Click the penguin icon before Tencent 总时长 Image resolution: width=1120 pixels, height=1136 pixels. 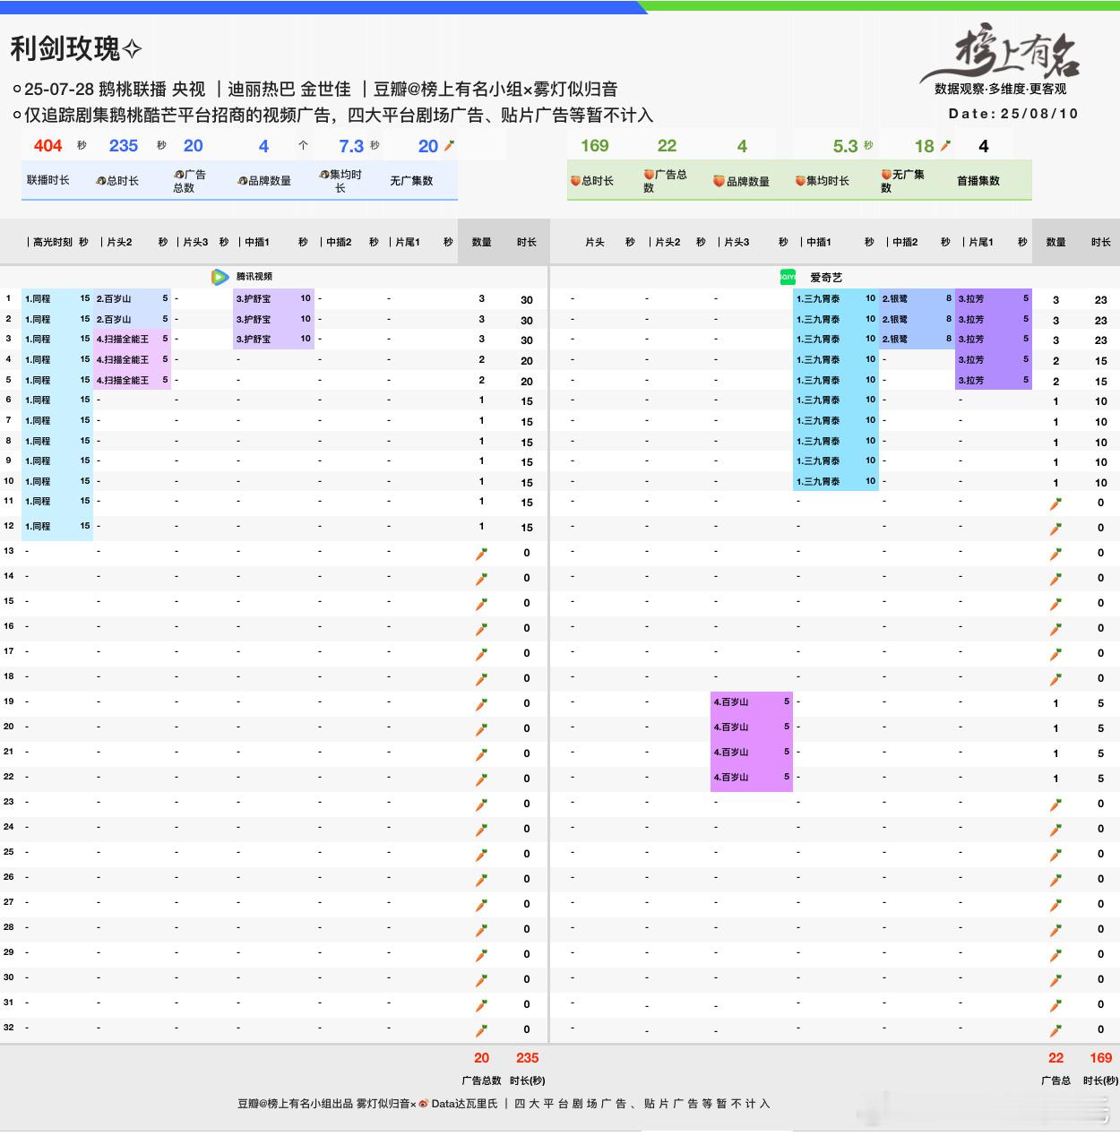coord(101,181)
